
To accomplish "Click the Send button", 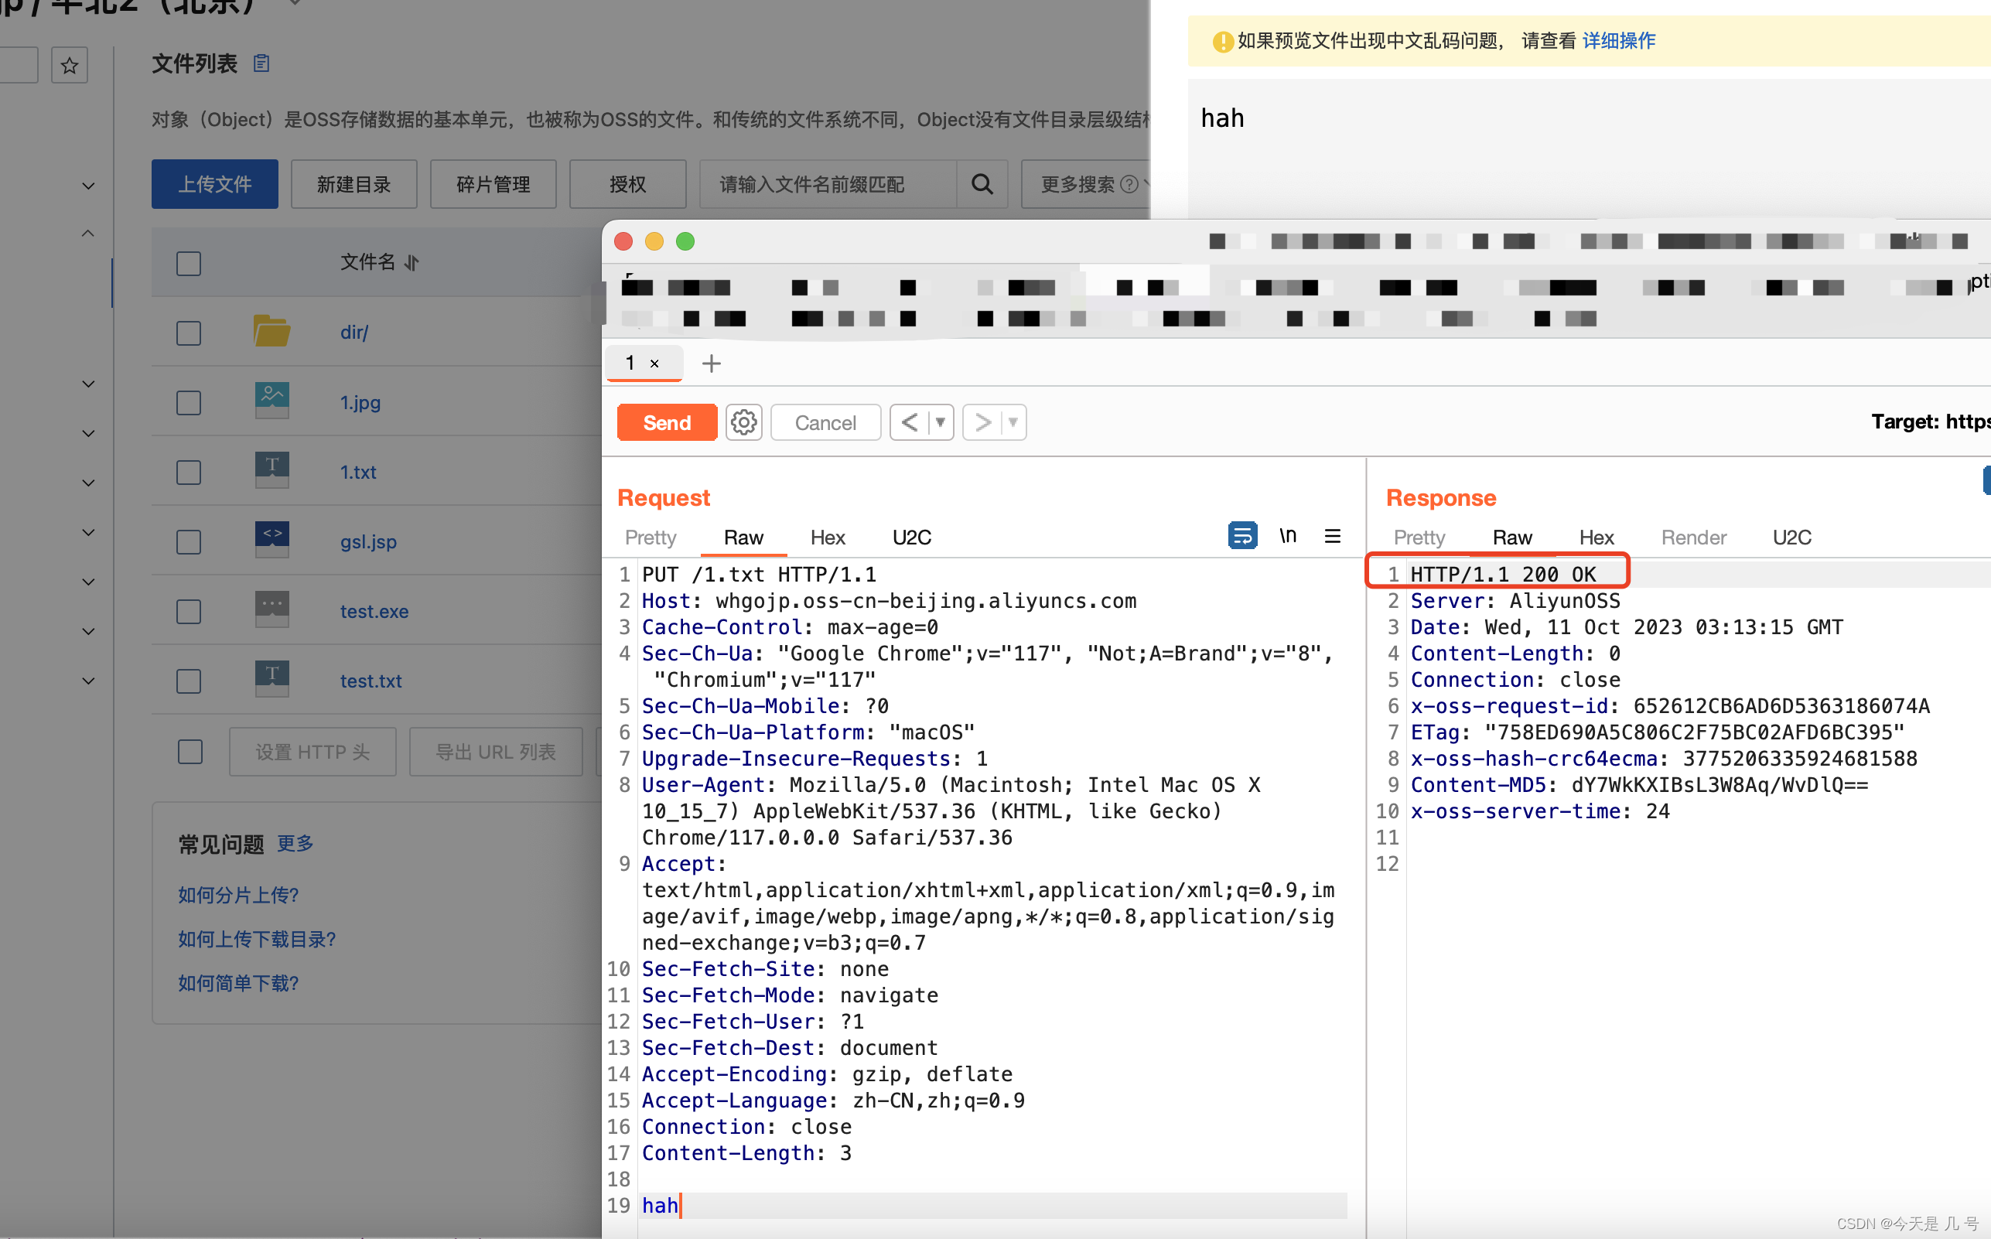I will (x=666, y=423).
